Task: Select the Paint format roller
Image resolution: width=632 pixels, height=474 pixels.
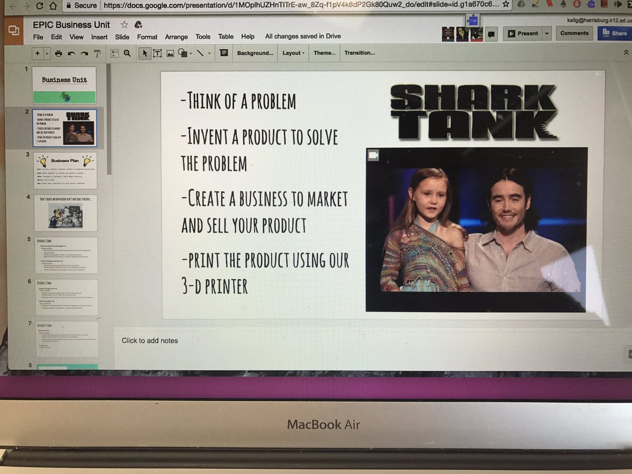Action: (x=97, y=53)
